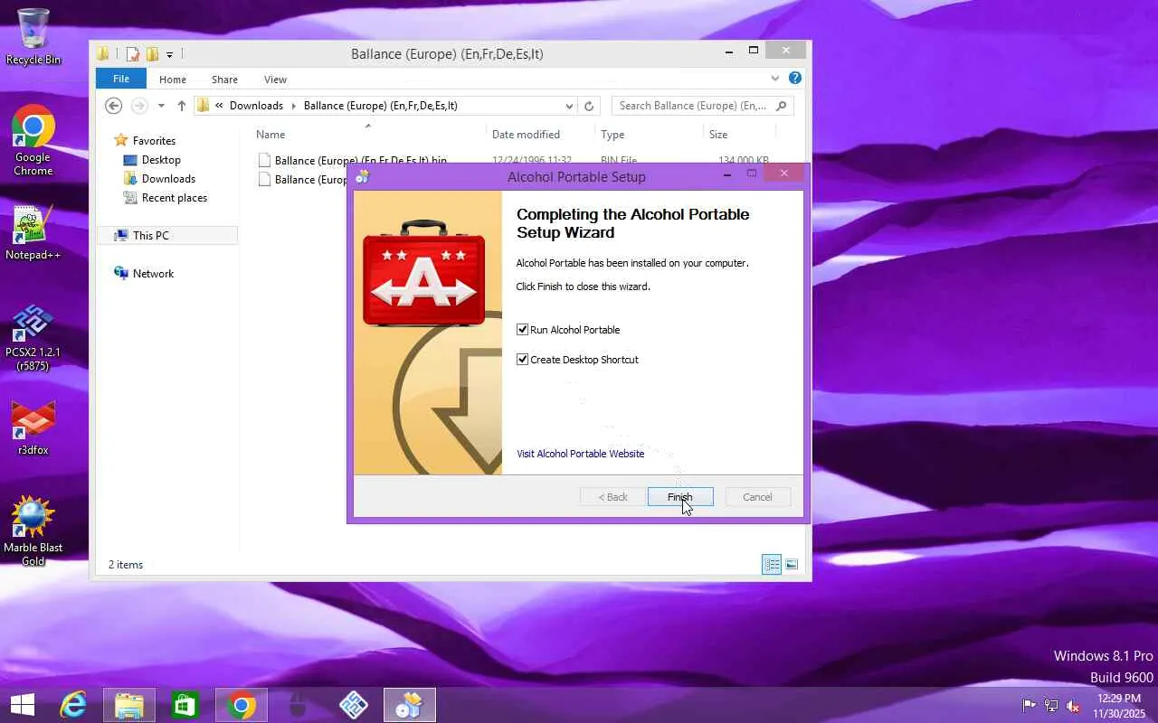Viewport: 1158px width, 723px height.
Task: Click Downloads in the address breadcrumb
Action: pos(256,106)
